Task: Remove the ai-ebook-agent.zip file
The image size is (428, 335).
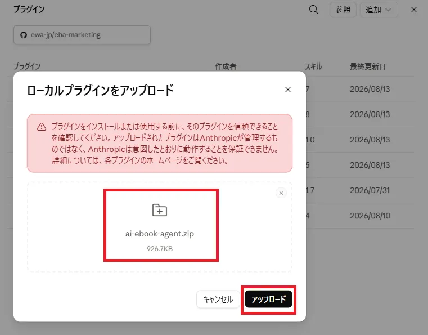Action: coord(281,193)
